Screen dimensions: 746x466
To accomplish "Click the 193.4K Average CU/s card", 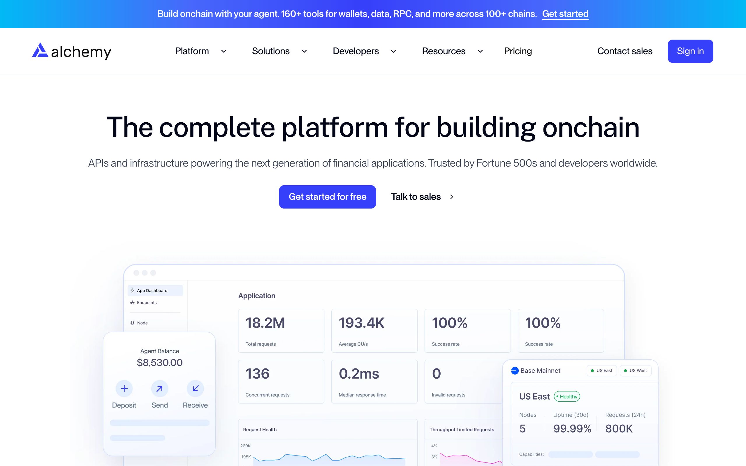I will [x=374, y=331].
